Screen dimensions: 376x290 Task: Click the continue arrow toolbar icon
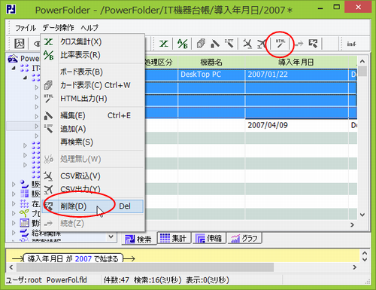pos(299,44)
